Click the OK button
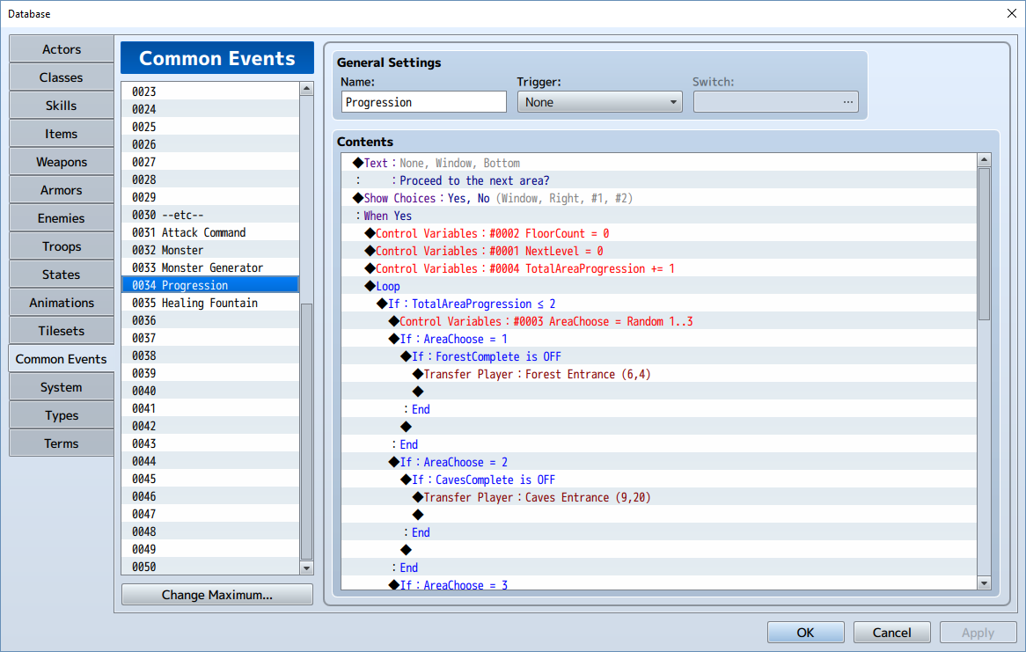 coord(805,633)
